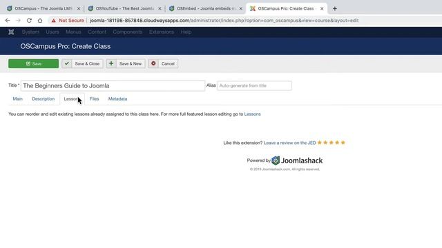Viewport: 442px width, 248px height.
Task: Switch to OSEmbed browser tab
Action: pos(206,9)
